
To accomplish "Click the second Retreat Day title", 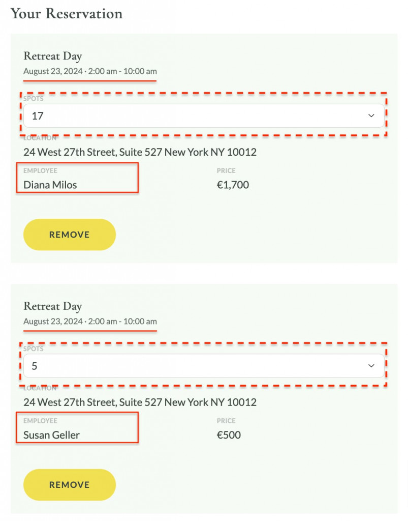I will (53, 306).
